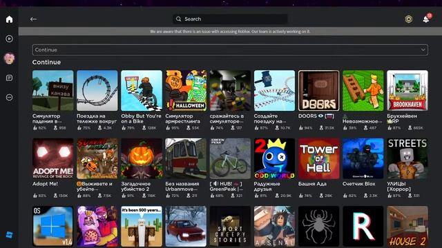Click the 'Поездка на тележке вокруг' title
The width and height of the screenshot is (442, 248).
[97, 118]
